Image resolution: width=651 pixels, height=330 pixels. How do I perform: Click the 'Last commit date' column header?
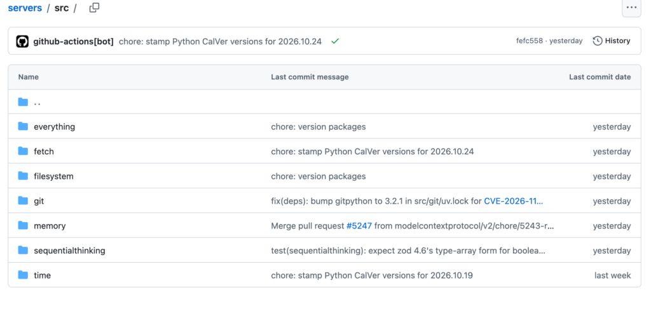click(600, 77)
